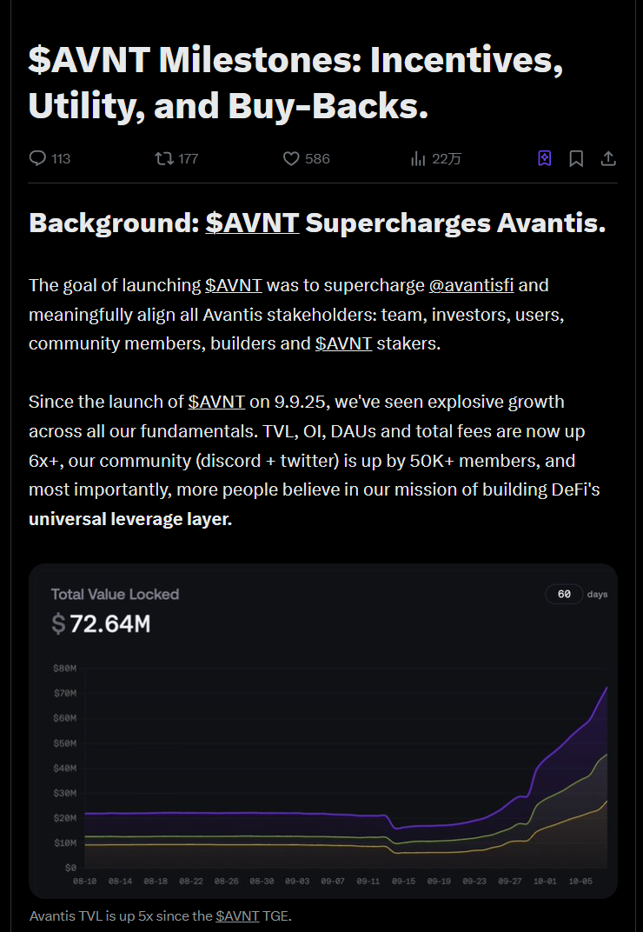The width and height of the screenshot is (643, 932).
Task: Click the $AVNT link in chart caption
Action: pyautogui.click(x=239, y=915)
